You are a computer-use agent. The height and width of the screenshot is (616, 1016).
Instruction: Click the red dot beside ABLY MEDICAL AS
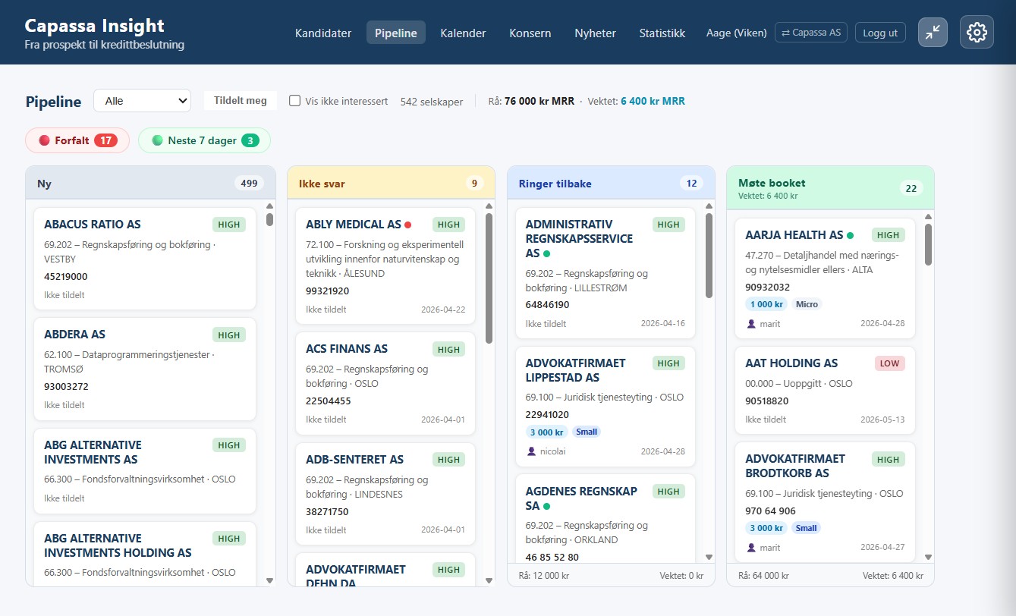click(407, 225)
